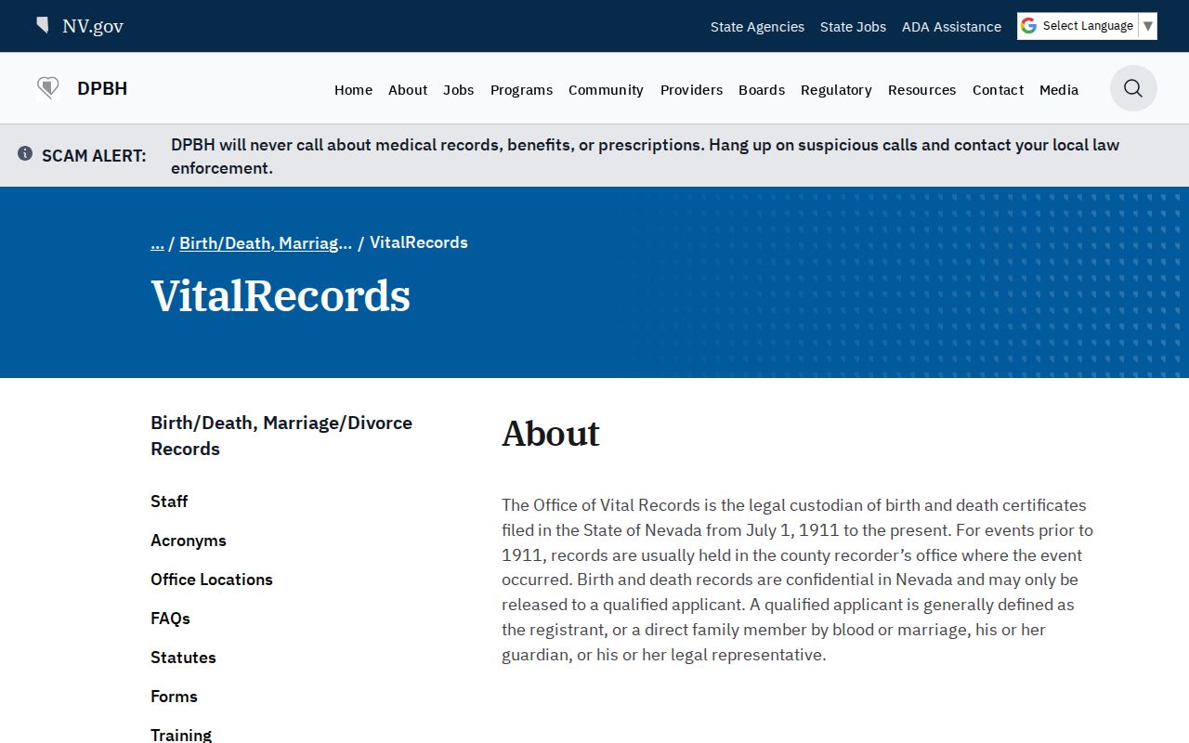Open Training in the sidebar
The image size is (1189, 743).
(x=181, y=735)
